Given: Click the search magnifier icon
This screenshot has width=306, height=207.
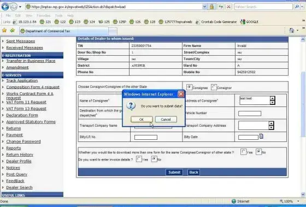Looking at the screenshot, I should [x=297, y=7].
